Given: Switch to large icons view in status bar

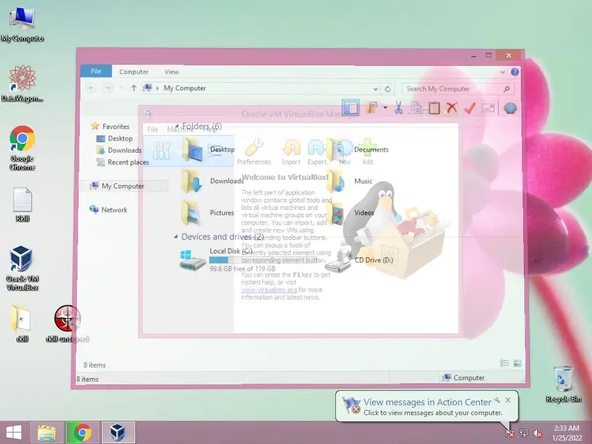Looking at the screenshot, I should pyautogui.click(x=517, y=363).
